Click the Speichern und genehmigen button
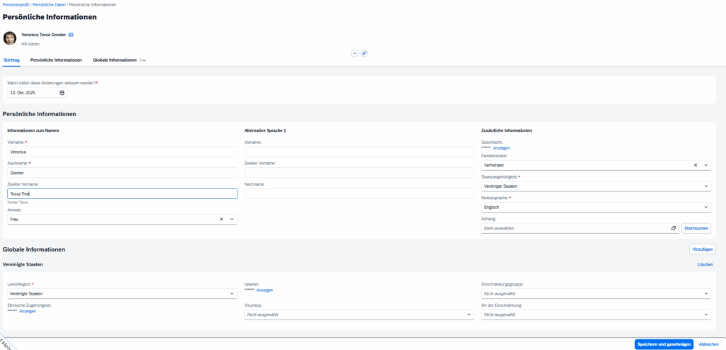This screenshot has height=350, width=726. point(664,344)
